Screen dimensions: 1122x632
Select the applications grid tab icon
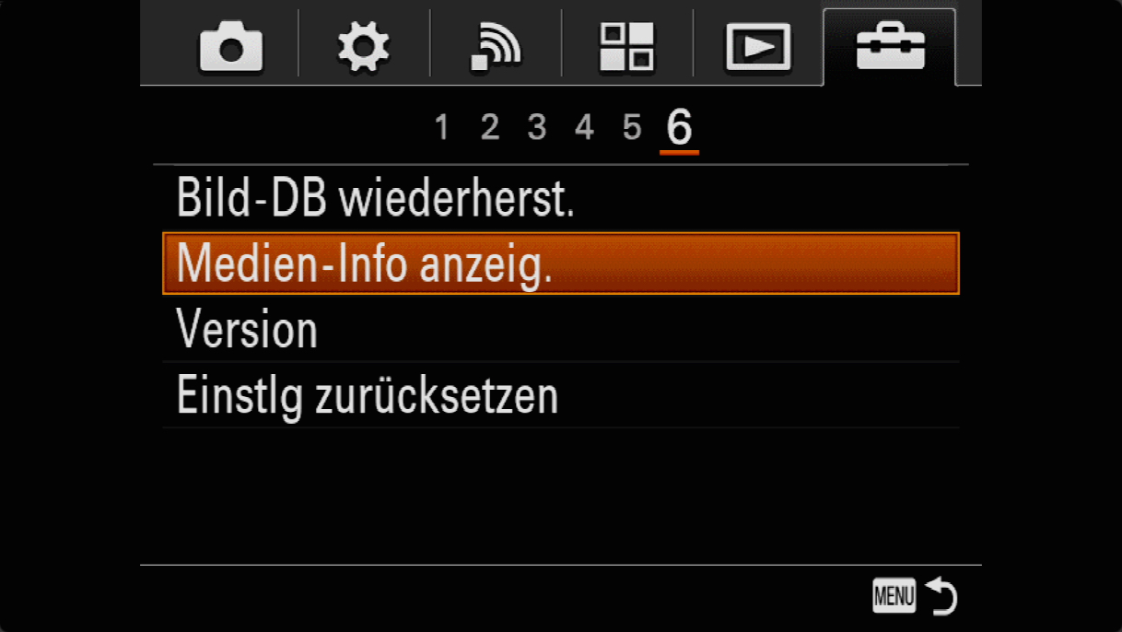click(626, 46)
